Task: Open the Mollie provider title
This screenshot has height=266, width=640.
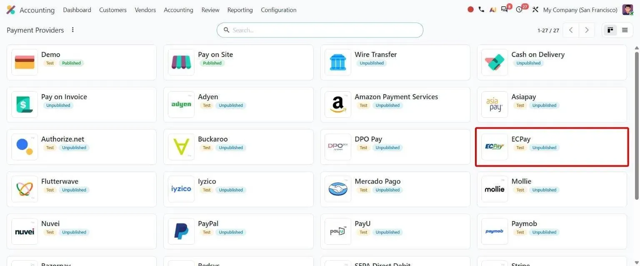Action: coord(521,181)
